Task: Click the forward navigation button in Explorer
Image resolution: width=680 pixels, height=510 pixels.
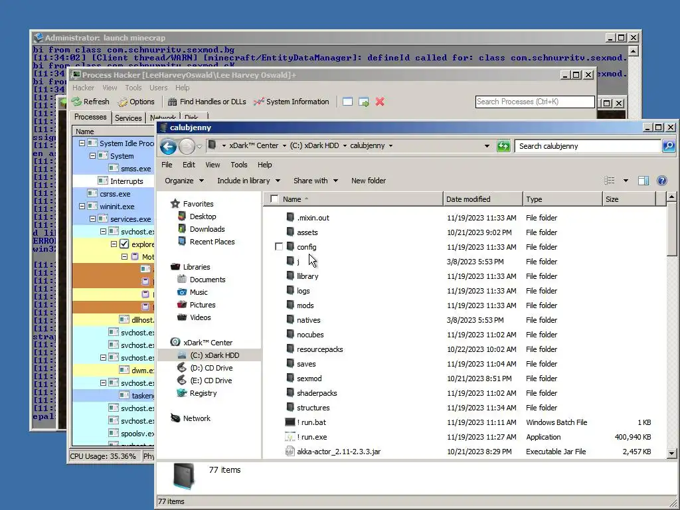Action: tap(187, 146)
